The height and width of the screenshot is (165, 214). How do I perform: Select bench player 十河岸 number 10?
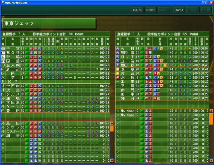click(55, 86)
